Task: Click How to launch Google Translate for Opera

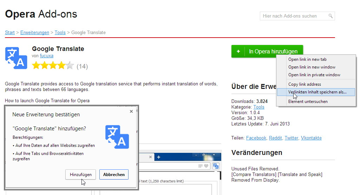Action: pyautogui.click(x=47, y=100)
